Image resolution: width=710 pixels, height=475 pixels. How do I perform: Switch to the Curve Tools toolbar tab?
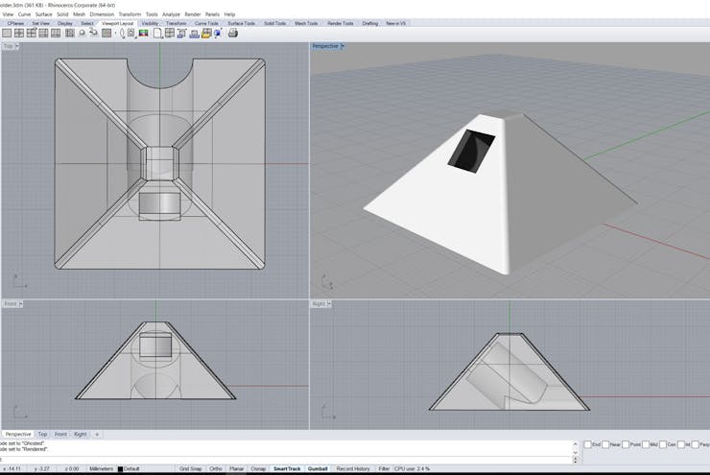coord(205,23)
